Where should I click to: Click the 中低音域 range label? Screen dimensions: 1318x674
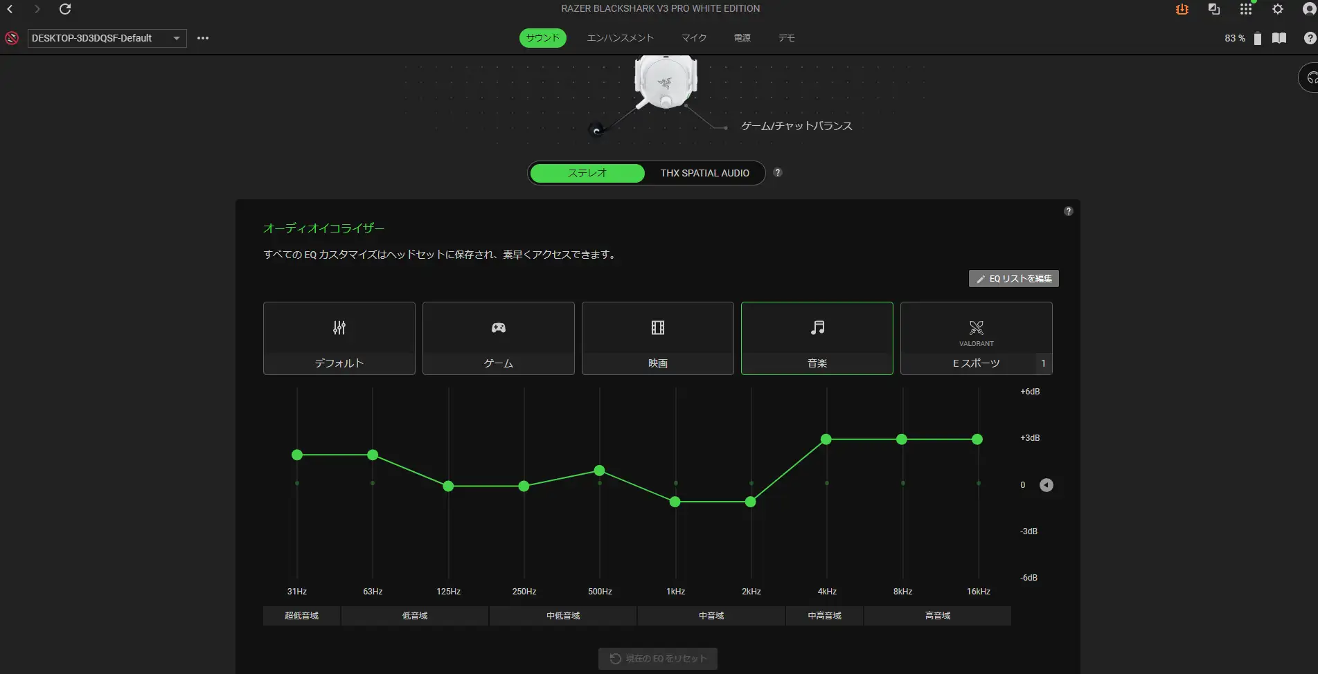point(563,616)
